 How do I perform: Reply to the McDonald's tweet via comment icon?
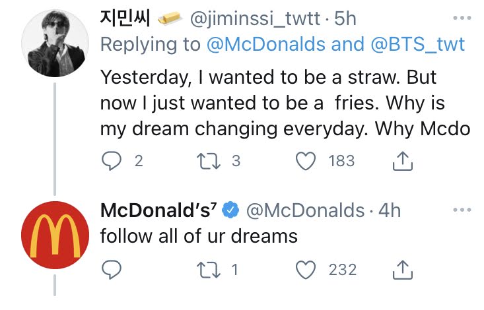click(111, 269)
